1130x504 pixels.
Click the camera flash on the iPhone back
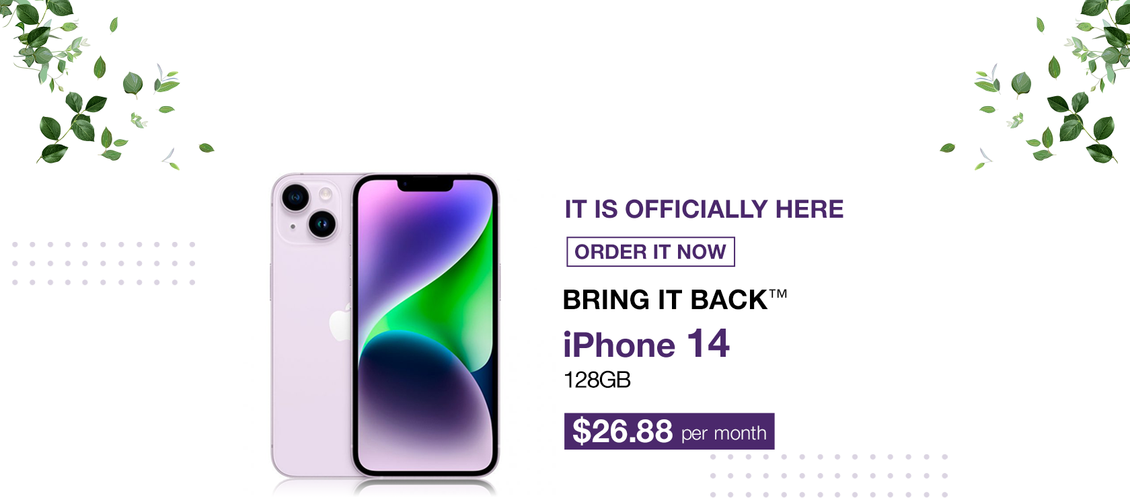[x=326, y=195]
